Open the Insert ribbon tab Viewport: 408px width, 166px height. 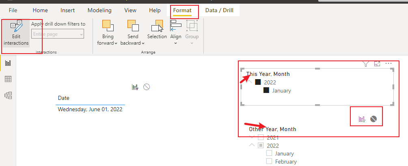pos(68,11)
